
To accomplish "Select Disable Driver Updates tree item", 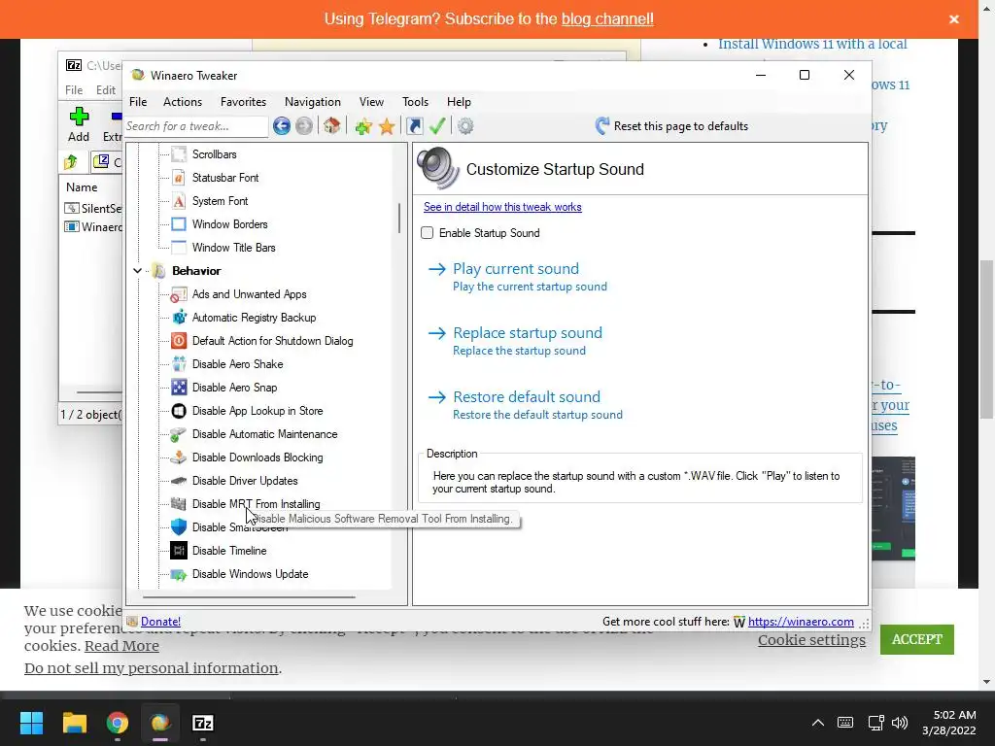I will (245, 481).
